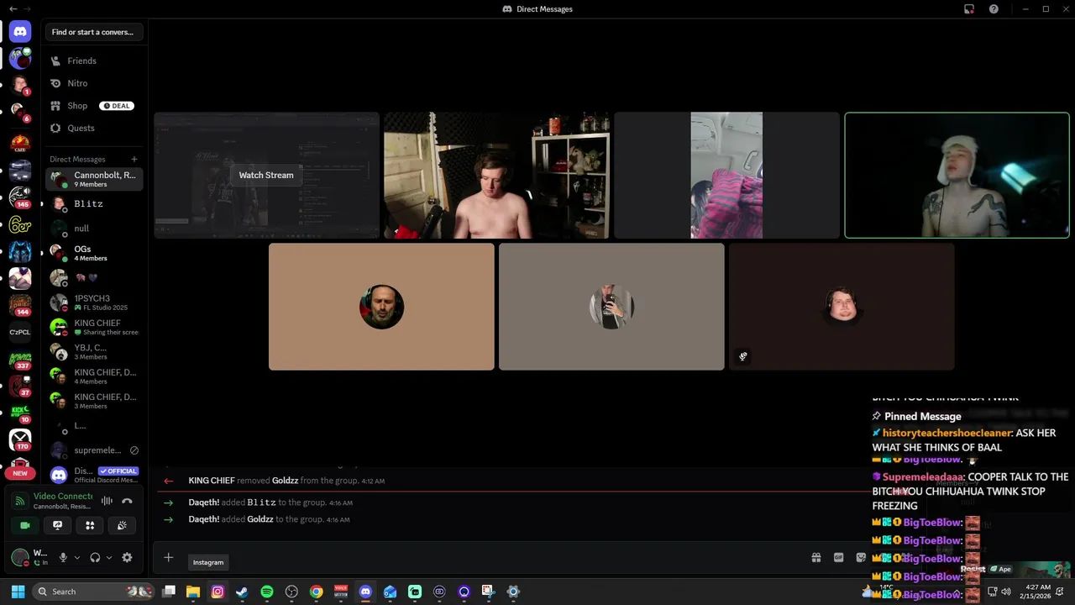Viewport: 1075px width, 605px height.
Task: Open Google Chrome from the taskbar
Action: click(x=316, y=592)
